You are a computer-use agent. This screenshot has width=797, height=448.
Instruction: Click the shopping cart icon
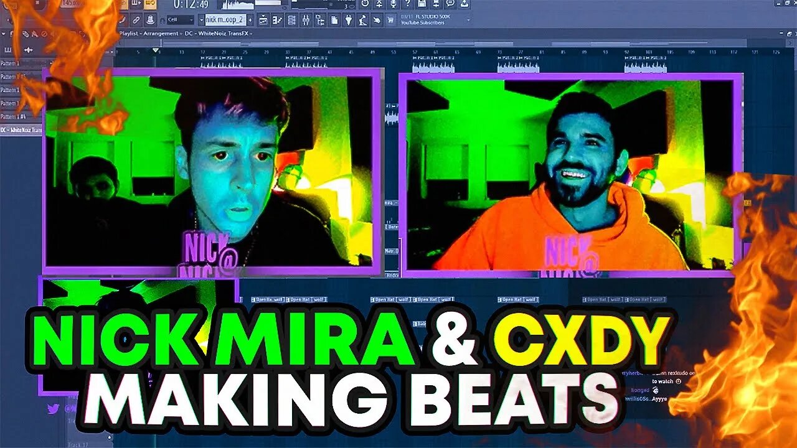tap(391, 20)
